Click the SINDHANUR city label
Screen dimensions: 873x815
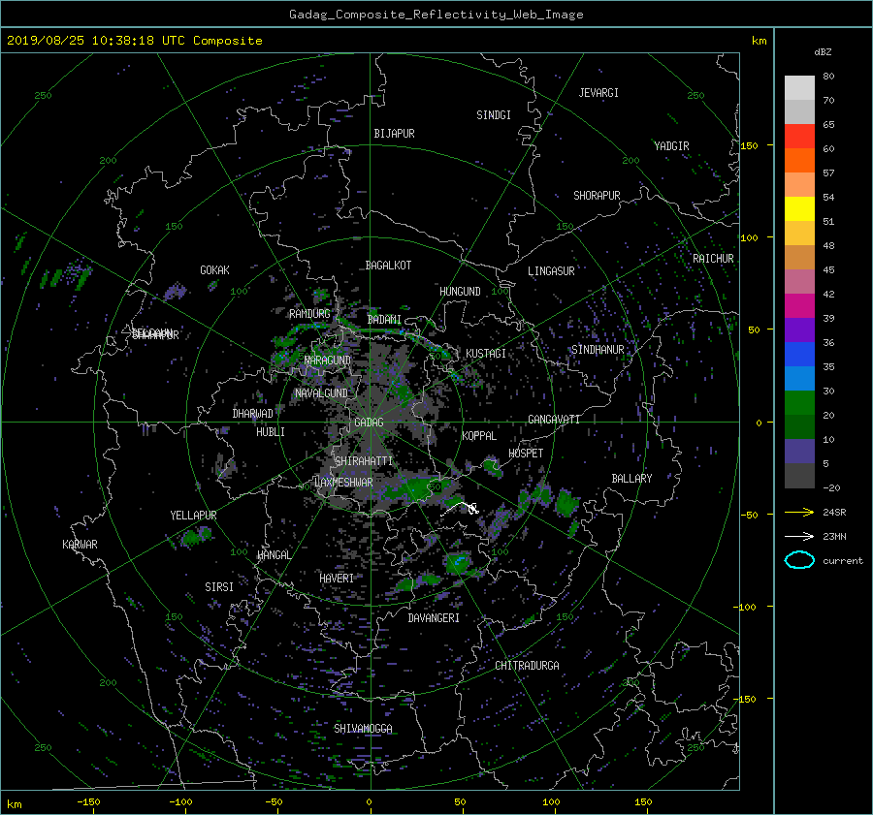pyautogui.click(x=598, y=350)
